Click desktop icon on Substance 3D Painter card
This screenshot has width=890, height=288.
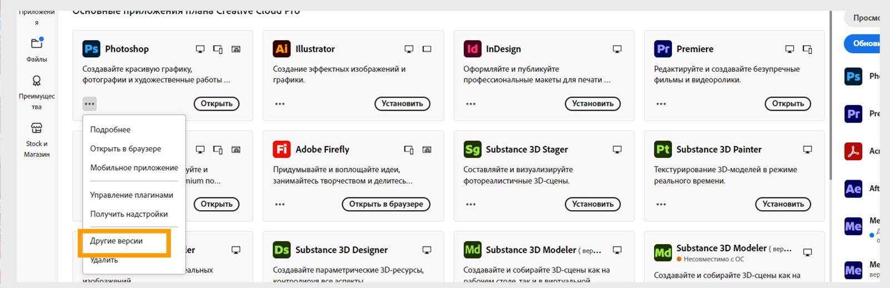pyautogui.click(x=807, y=150)
